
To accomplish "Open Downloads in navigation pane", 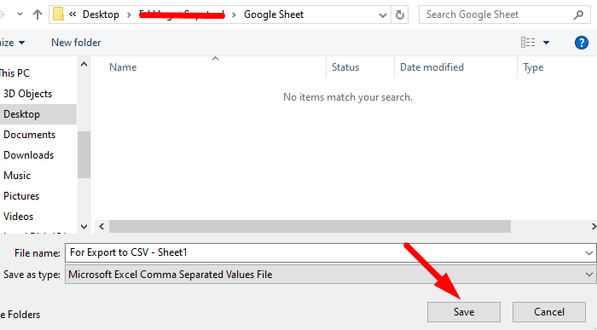I will (28, 155).
